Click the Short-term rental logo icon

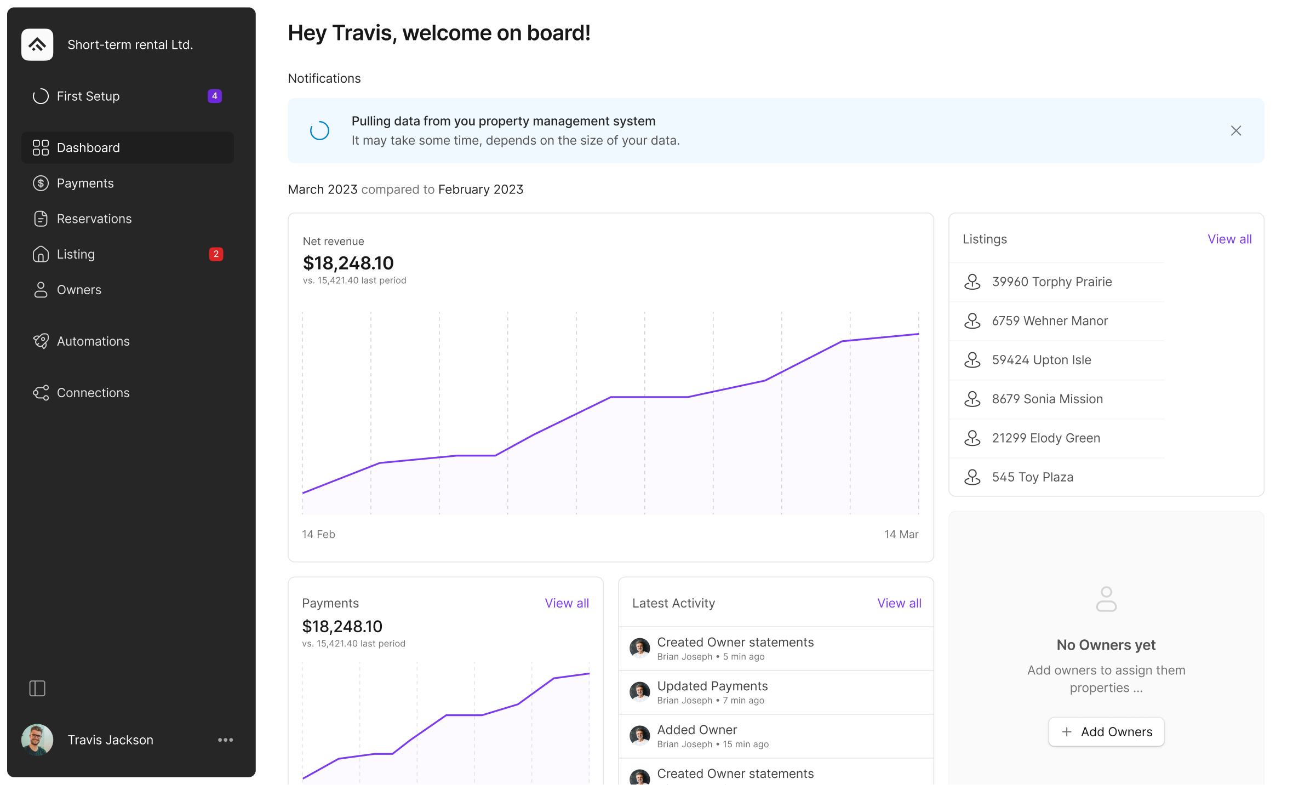coord(37,44)
